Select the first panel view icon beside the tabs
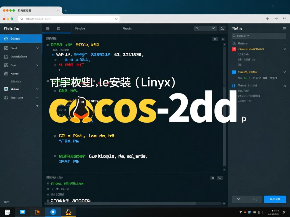This screenshot has height=217, width=290. click(x=47, y=28)
